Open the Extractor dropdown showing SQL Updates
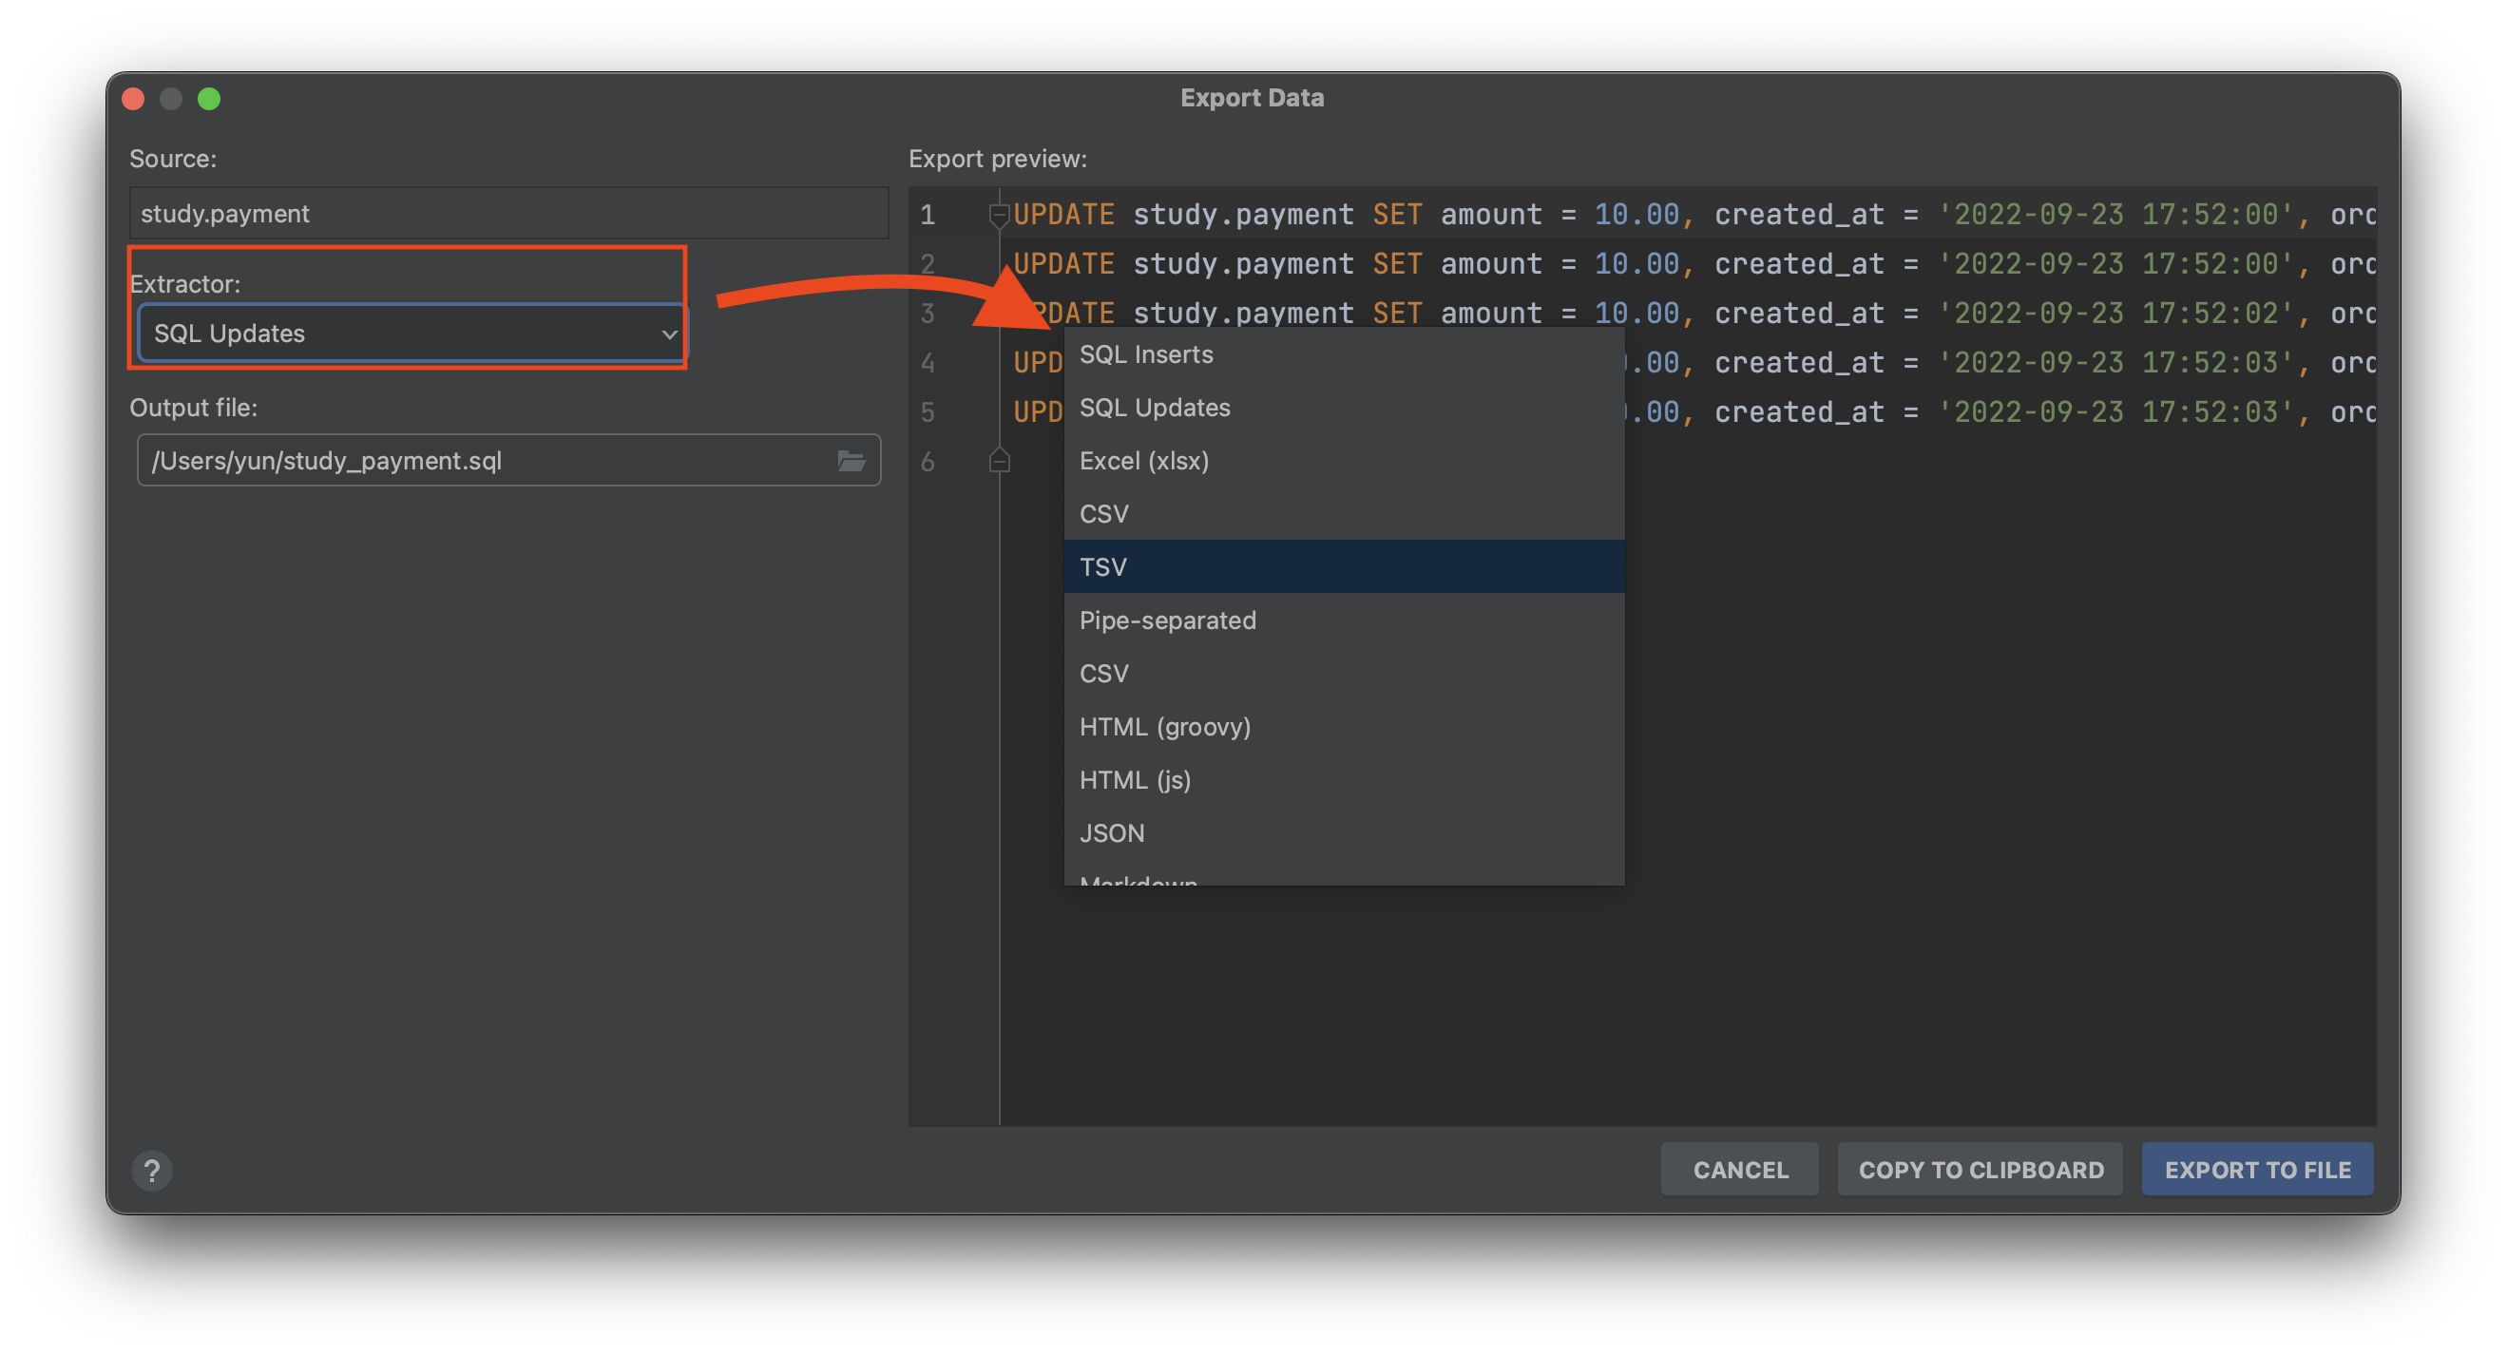The width and height of the screenshot is (2507, 1355). [x=411, y=334]
